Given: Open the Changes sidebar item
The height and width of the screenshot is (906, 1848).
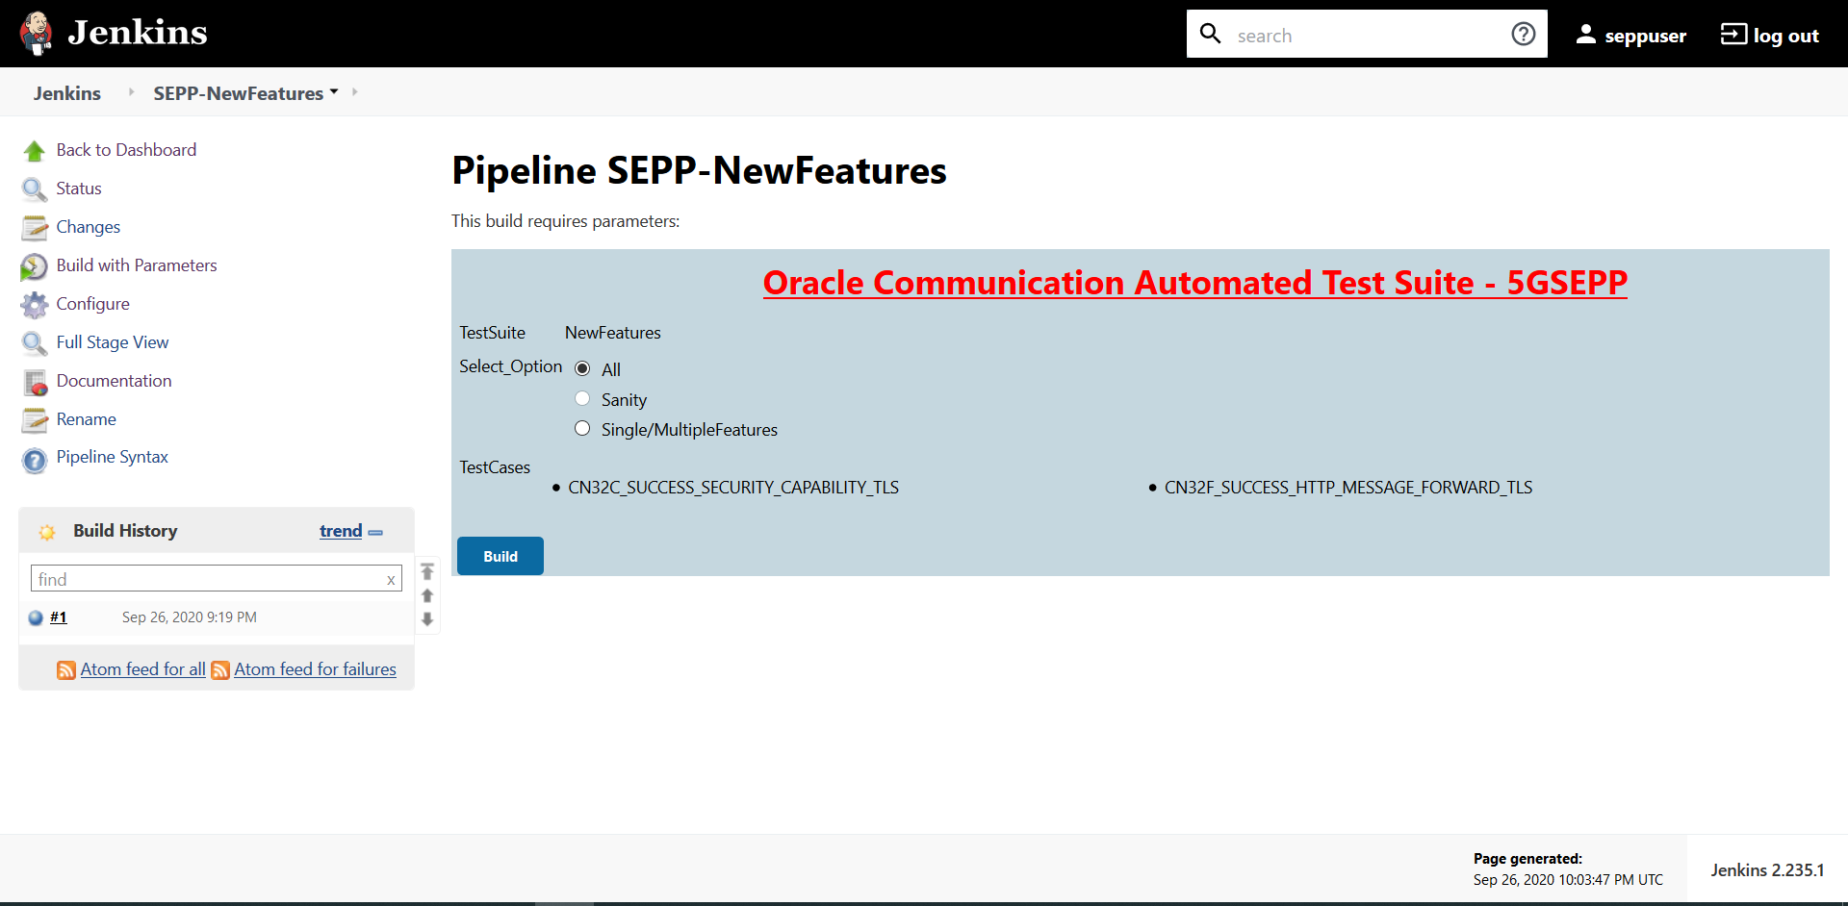Looking at the screenshot, I should tap(88, 227).
